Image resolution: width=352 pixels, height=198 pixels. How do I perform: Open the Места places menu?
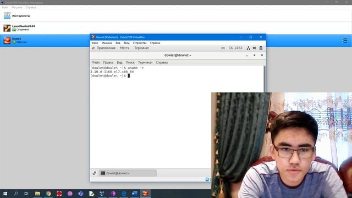(x=125, y=48)
